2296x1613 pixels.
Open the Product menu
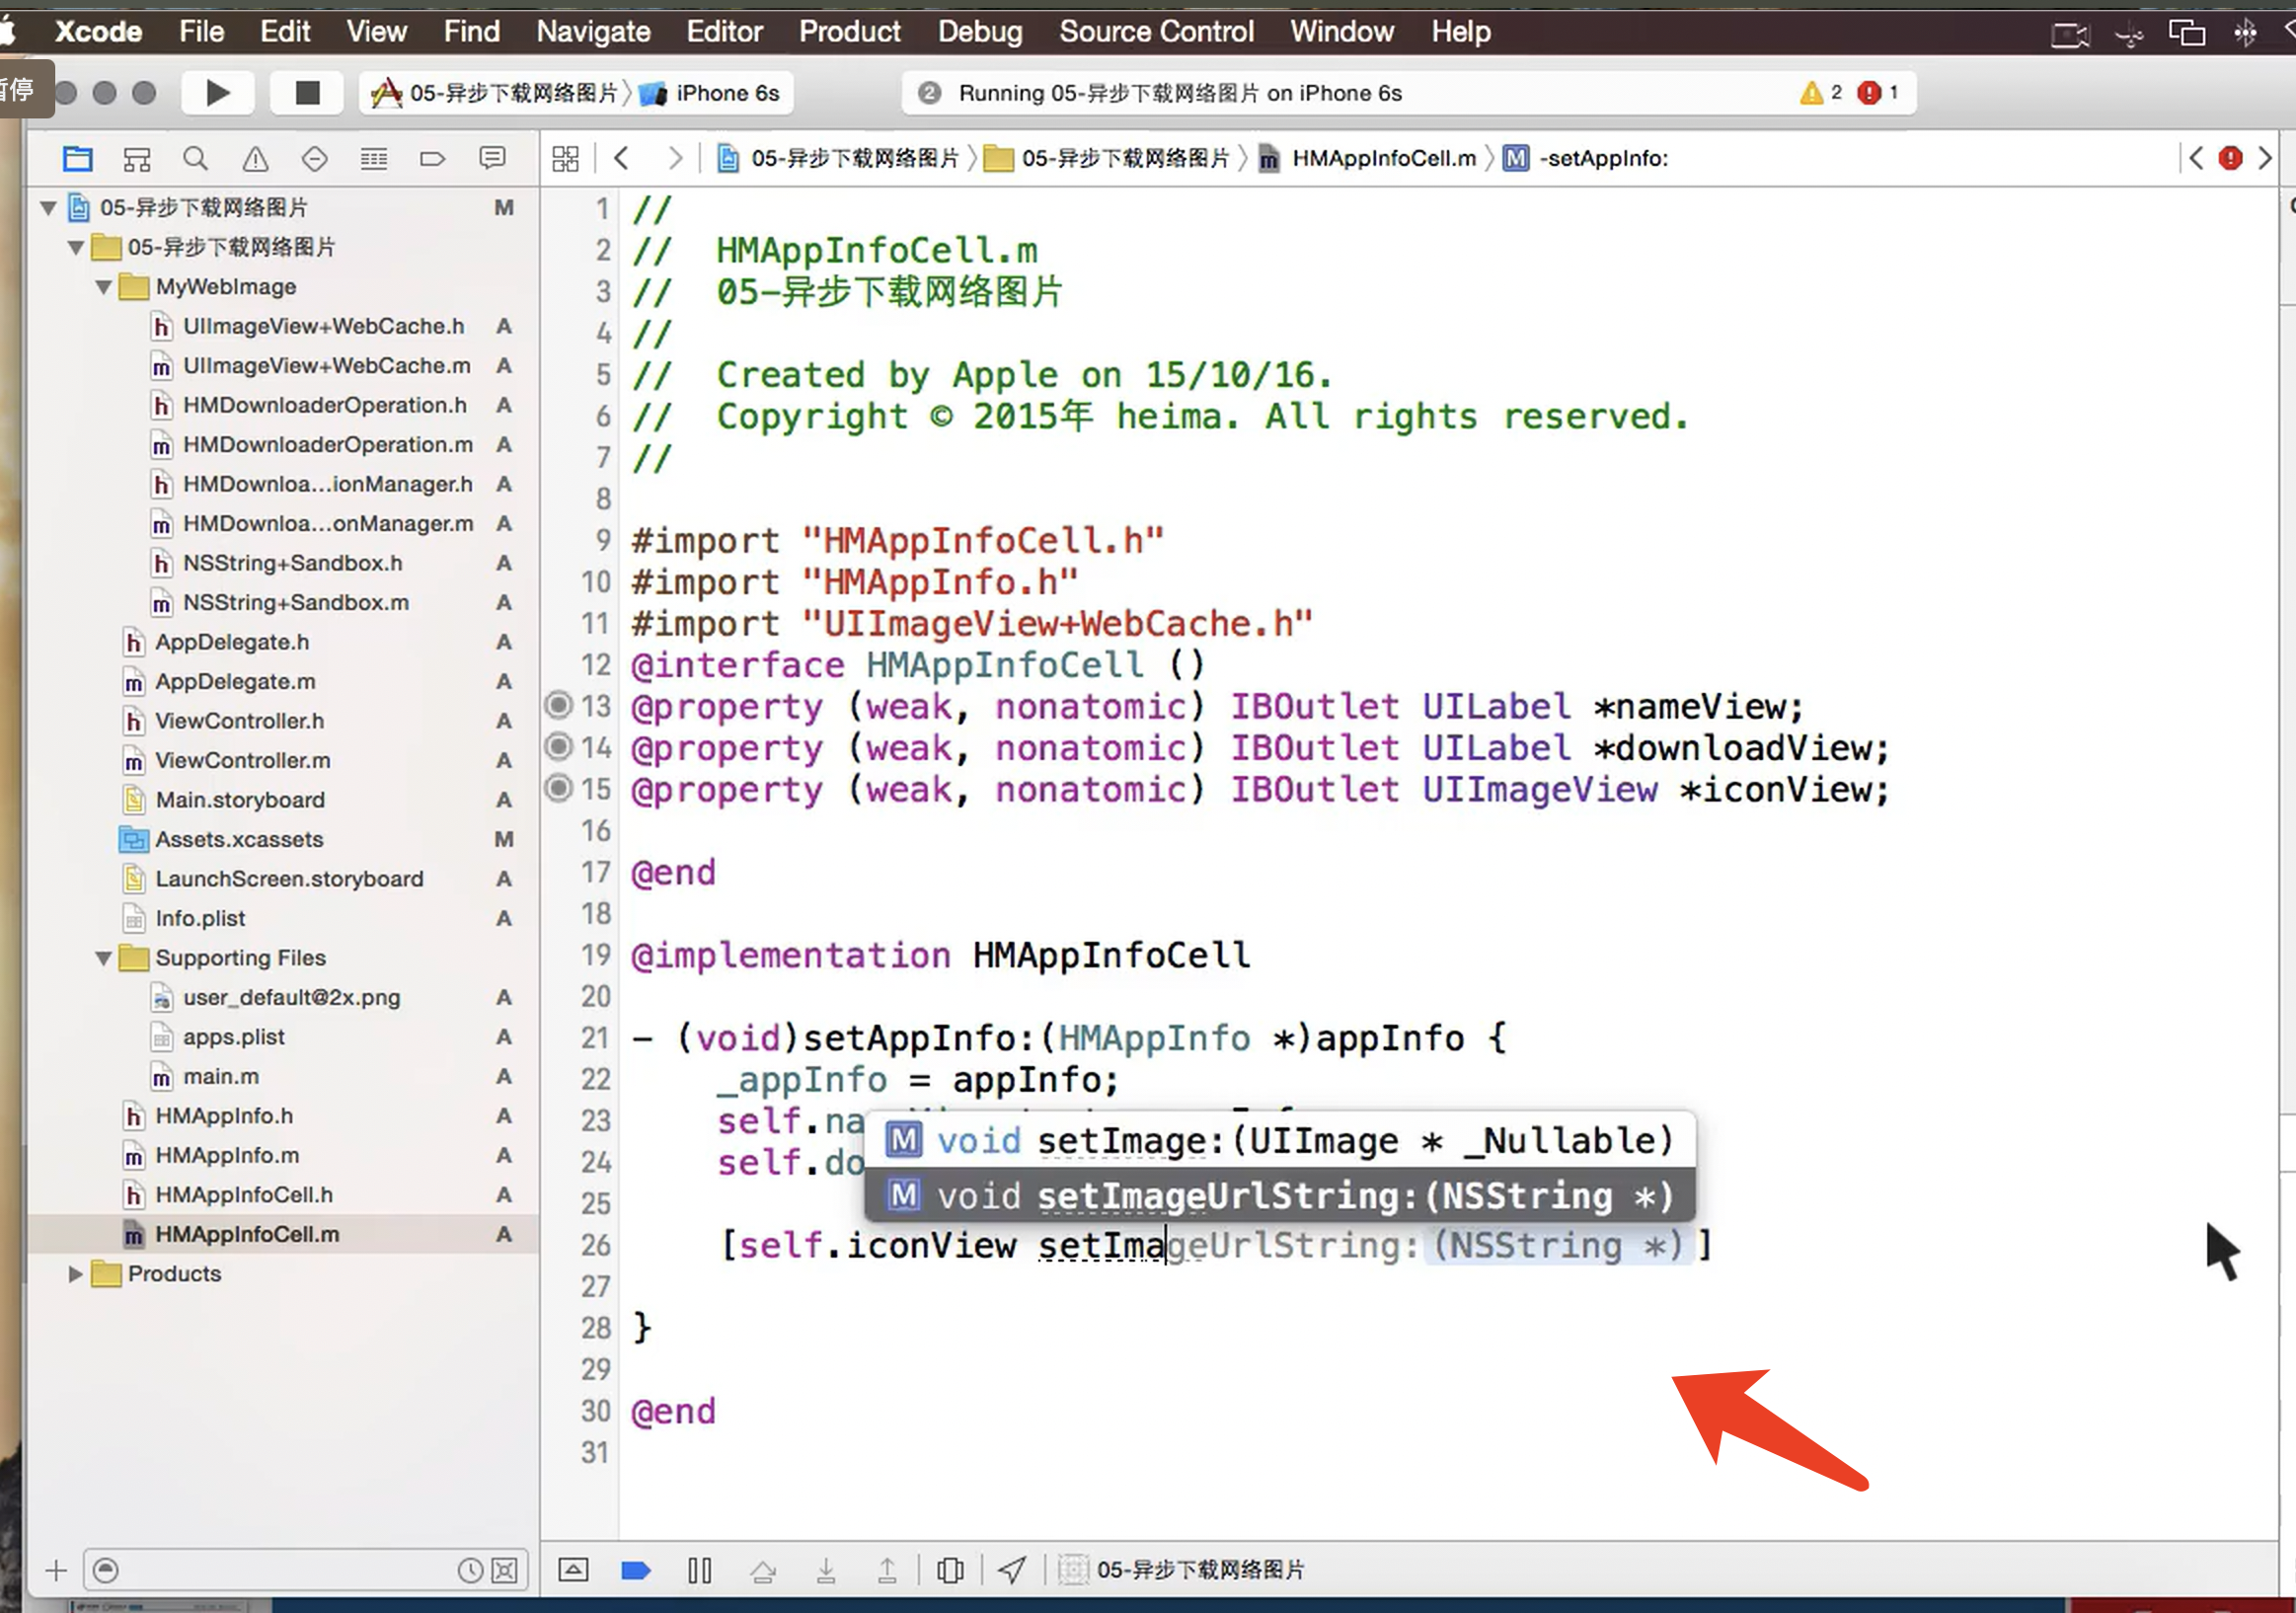tap(848, 31)
